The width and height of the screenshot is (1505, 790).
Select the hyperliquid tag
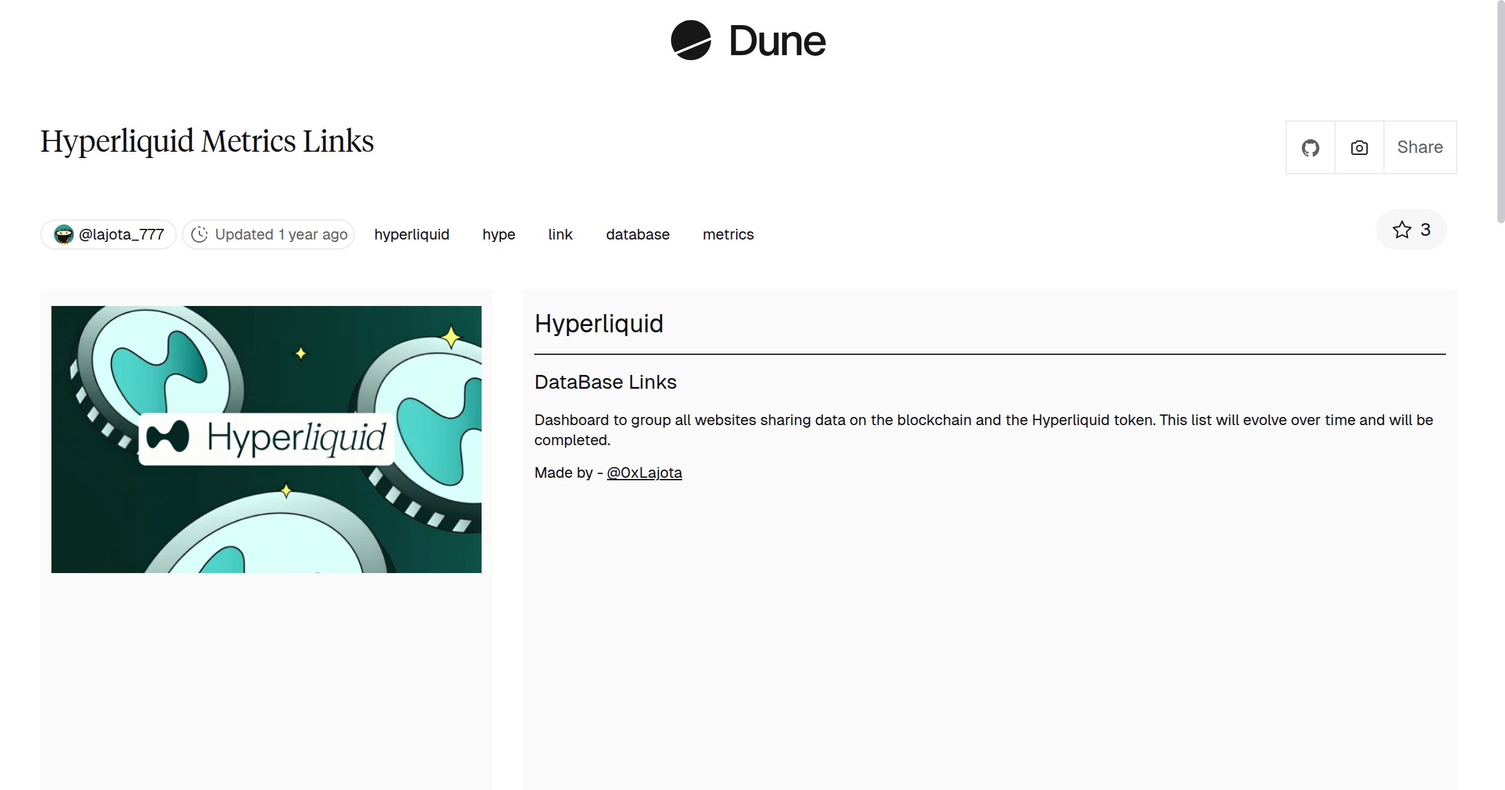pyautogui.click(x=411, y=234)
